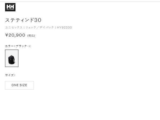Click the divider line above the logo
This screenshot has width=160, height=120.
(x=80, y=2)
